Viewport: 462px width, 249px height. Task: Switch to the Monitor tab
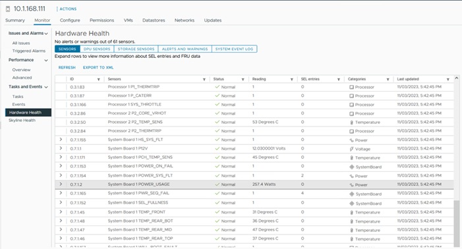tap(42, 20)
